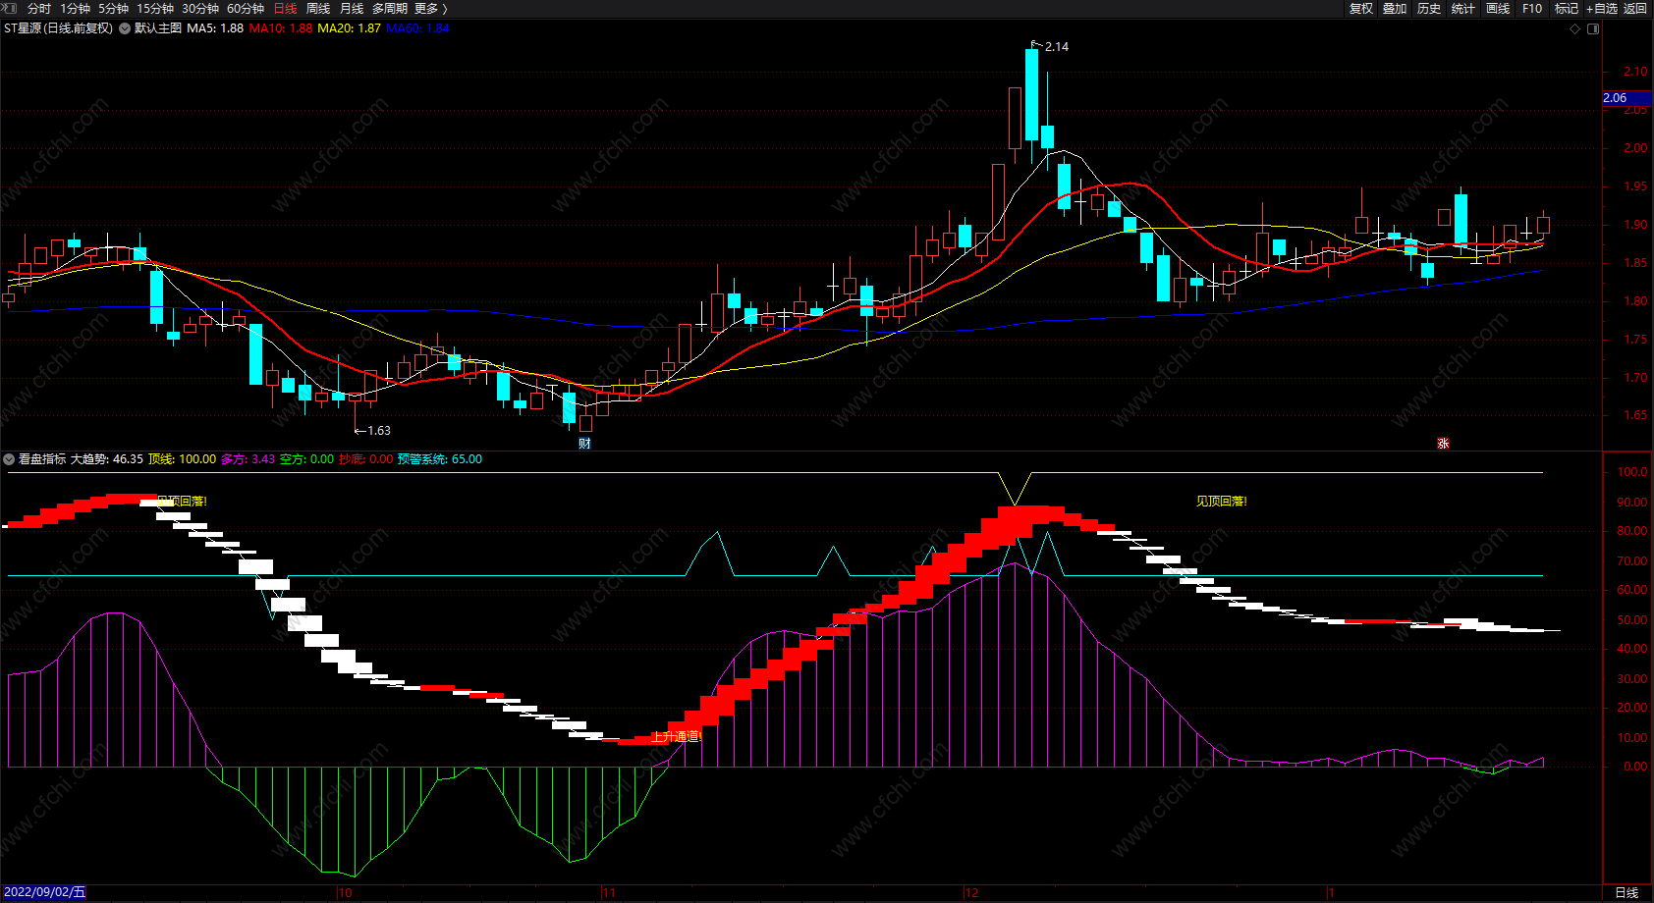Image resolution: width=1654 pixels, height=903 pixels.
Task: Click the MA5: 1.88 label
Action: (x=215, y=28)
